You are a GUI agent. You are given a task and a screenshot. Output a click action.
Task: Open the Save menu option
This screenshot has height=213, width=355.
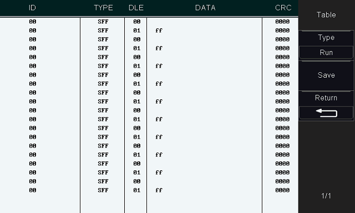click(326, 75)
